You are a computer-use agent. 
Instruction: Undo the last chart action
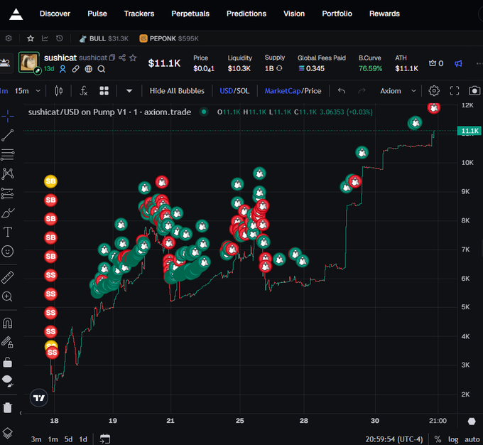point(342,91)
